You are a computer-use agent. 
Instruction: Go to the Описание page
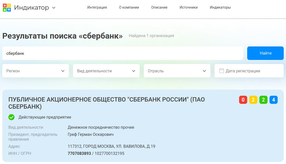coord(159,7)
